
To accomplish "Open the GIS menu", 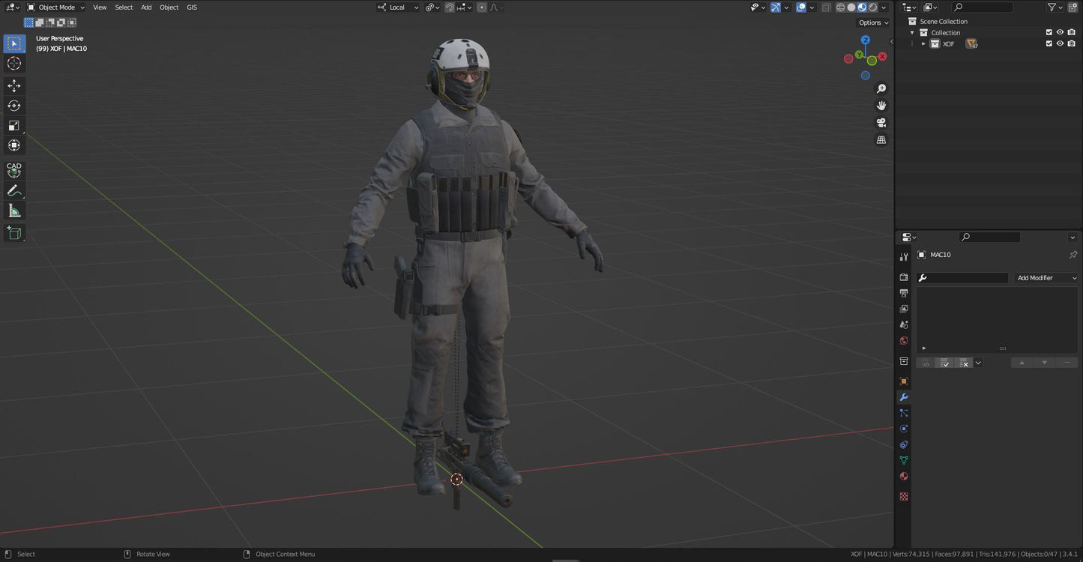I will coord(192,7).
